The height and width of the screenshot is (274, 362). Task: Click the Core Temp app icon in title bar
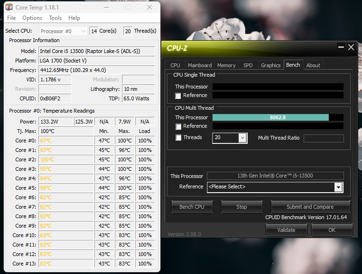[9, 7]
